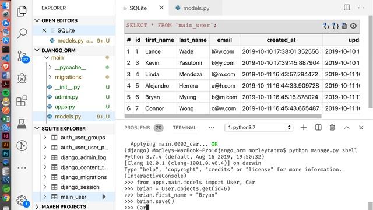The width and height of the screenshot is (373, 210).
Task: Kill the terminal with trash icon
Action: point(332,128)
